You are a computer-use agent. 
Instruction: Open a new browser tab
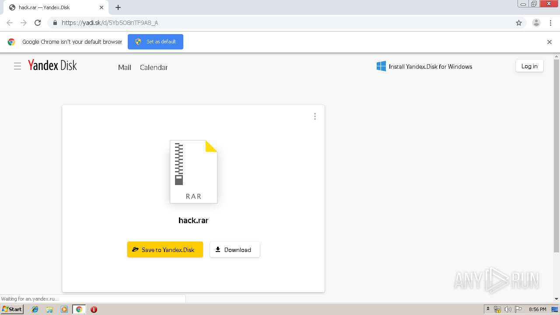pyautogui.click(x=118, y=7)
